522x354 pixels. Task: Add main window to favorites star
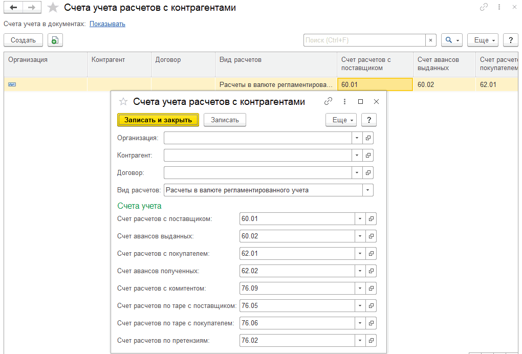click(53, 8)
